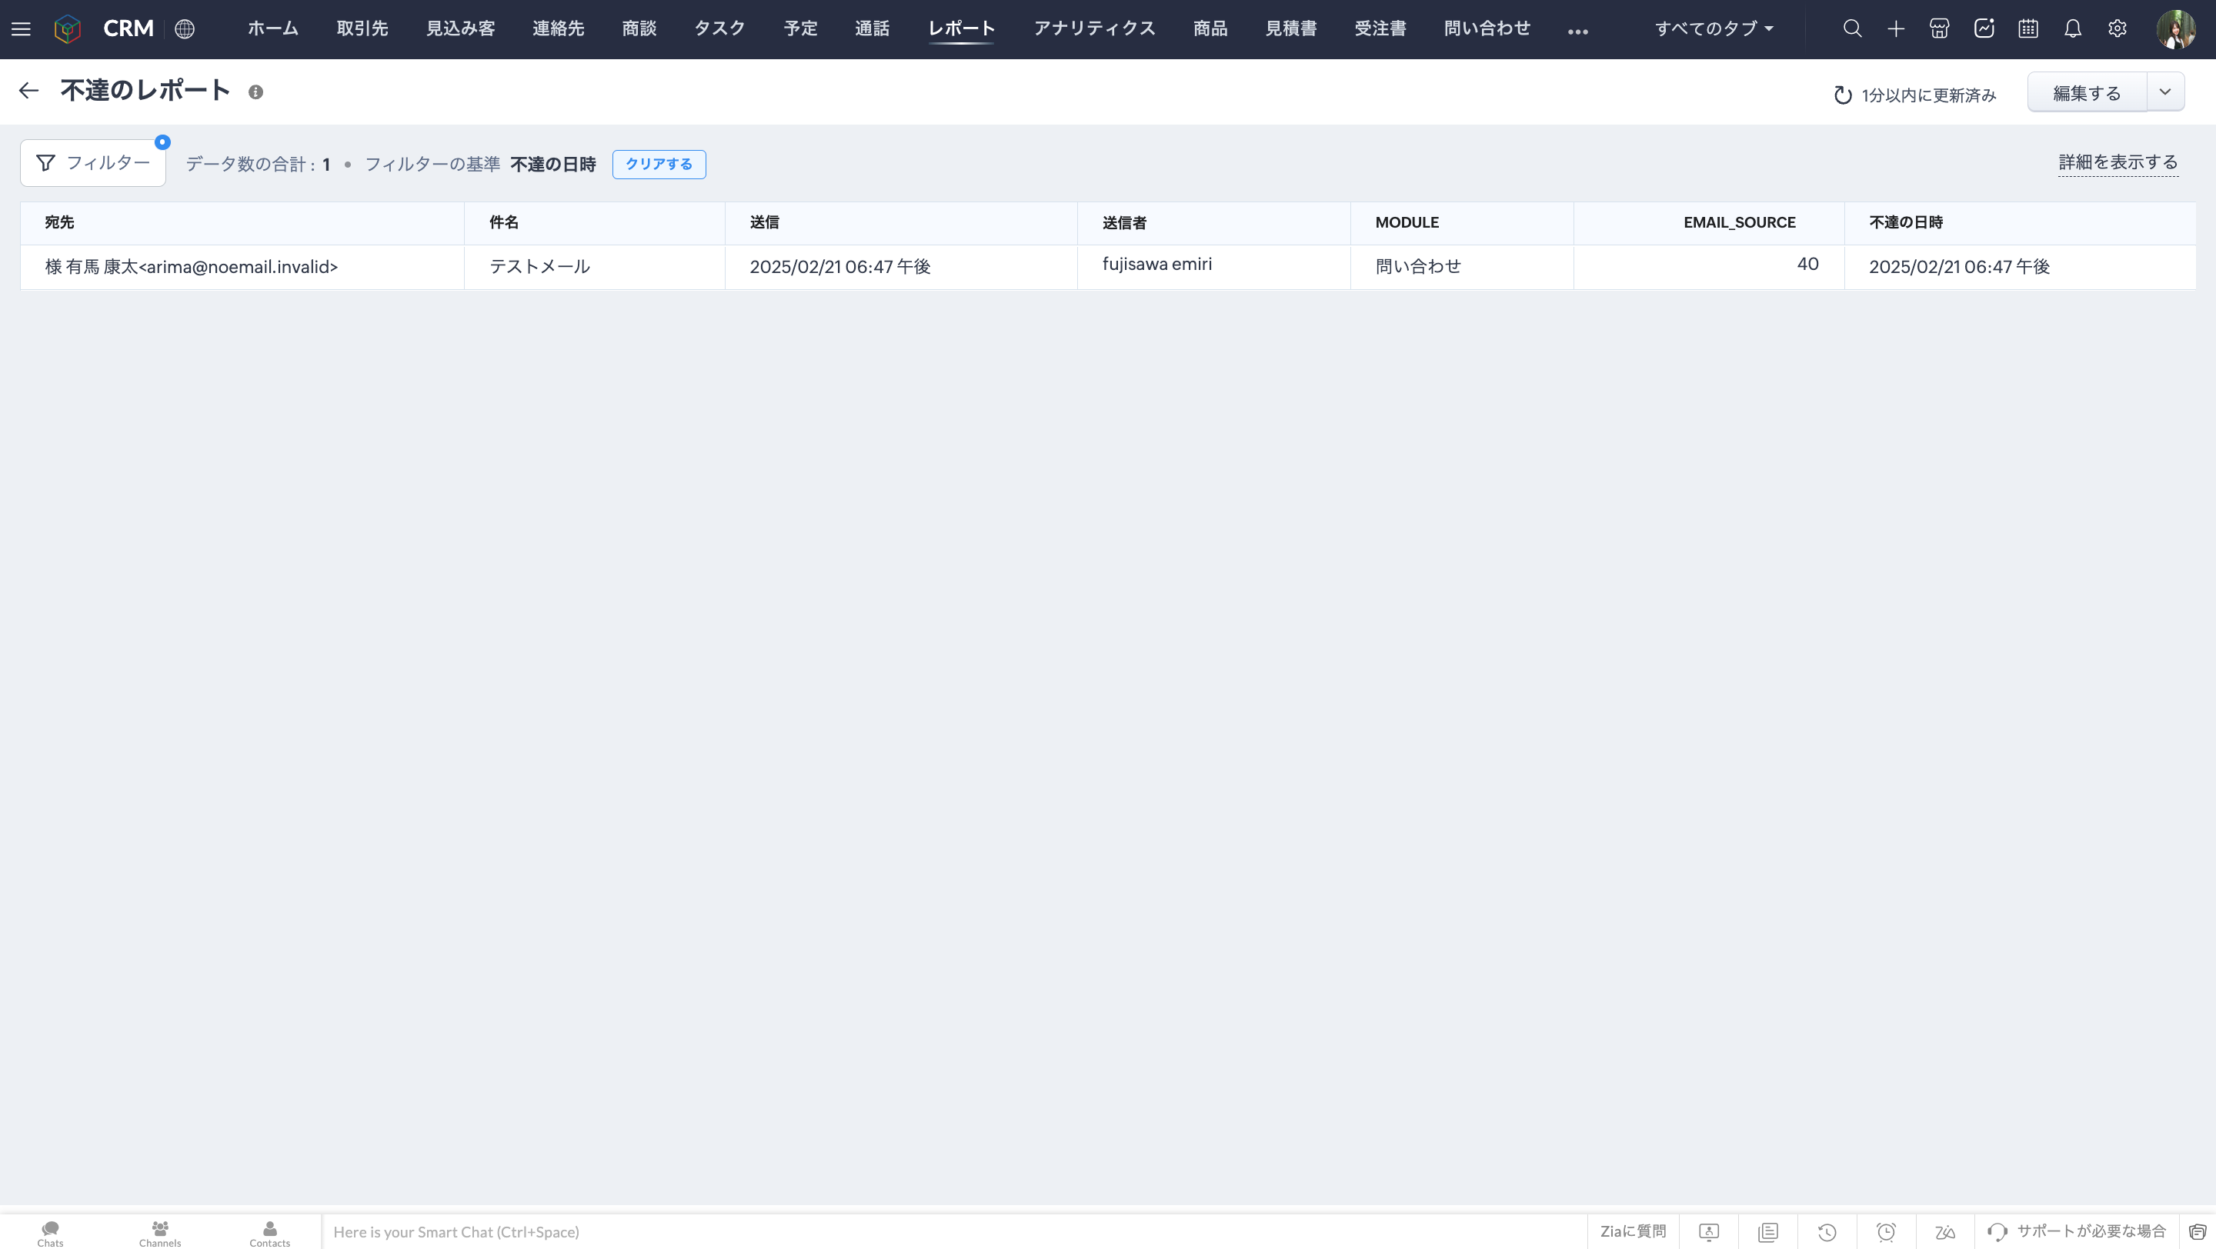Open the hamburger sidebar menu
Viewport: 2216px width, 1249px height.
coord(21,29)
